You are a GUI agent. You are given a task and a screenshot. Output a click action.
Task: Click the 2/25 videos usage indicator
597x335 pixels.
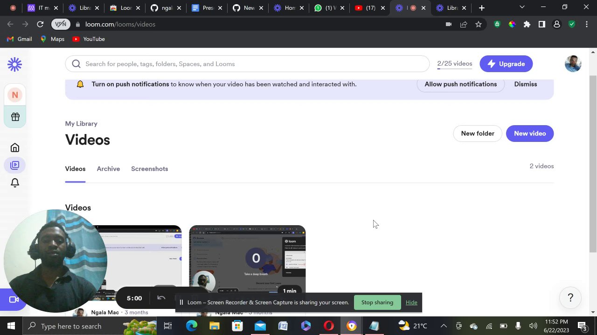[x=455, y=64]
